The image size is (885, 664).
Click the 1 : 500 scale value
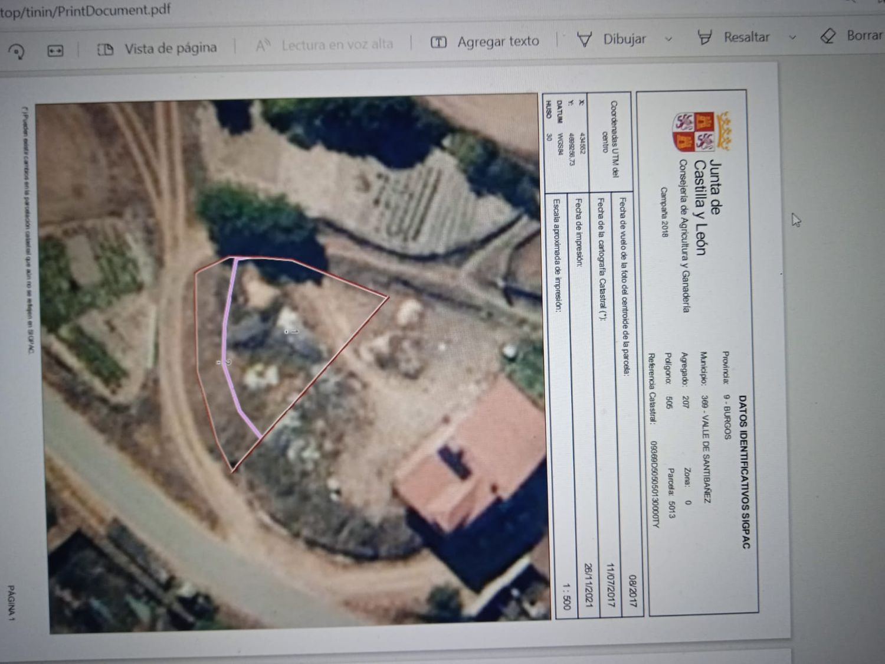coord(565,596)
